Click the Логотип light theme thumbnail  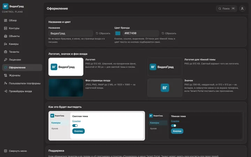(x=66, y=67)
